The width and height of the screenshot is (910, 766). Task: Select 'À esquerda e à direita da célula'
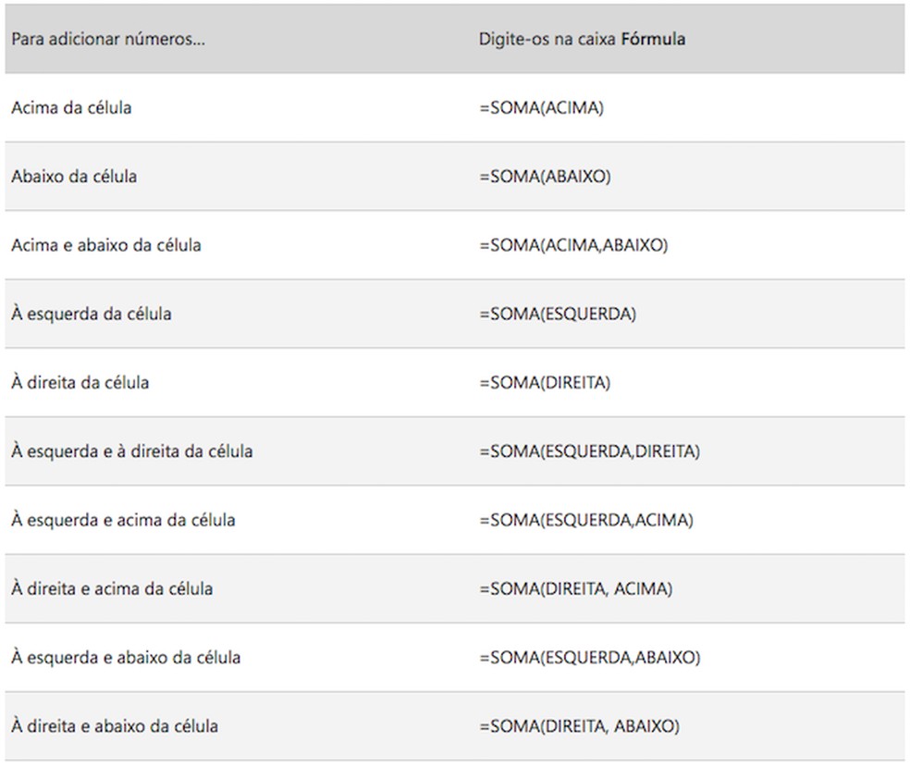pyautogui.click(x=132, y=451)
